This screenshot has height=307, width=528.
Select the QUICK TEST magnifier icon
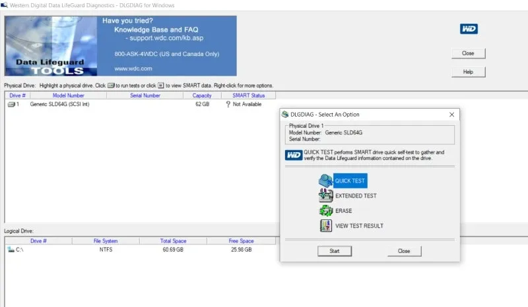click(325, 181)
